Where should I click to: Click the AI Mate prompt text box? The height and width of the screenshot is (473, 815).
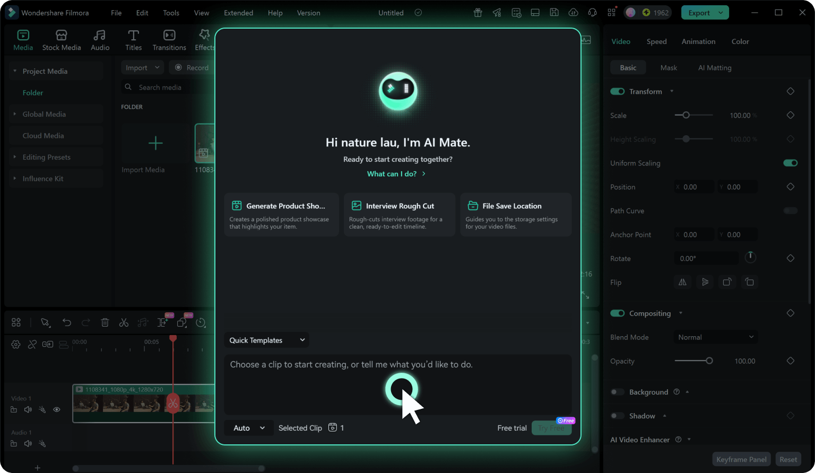point(398,384)
